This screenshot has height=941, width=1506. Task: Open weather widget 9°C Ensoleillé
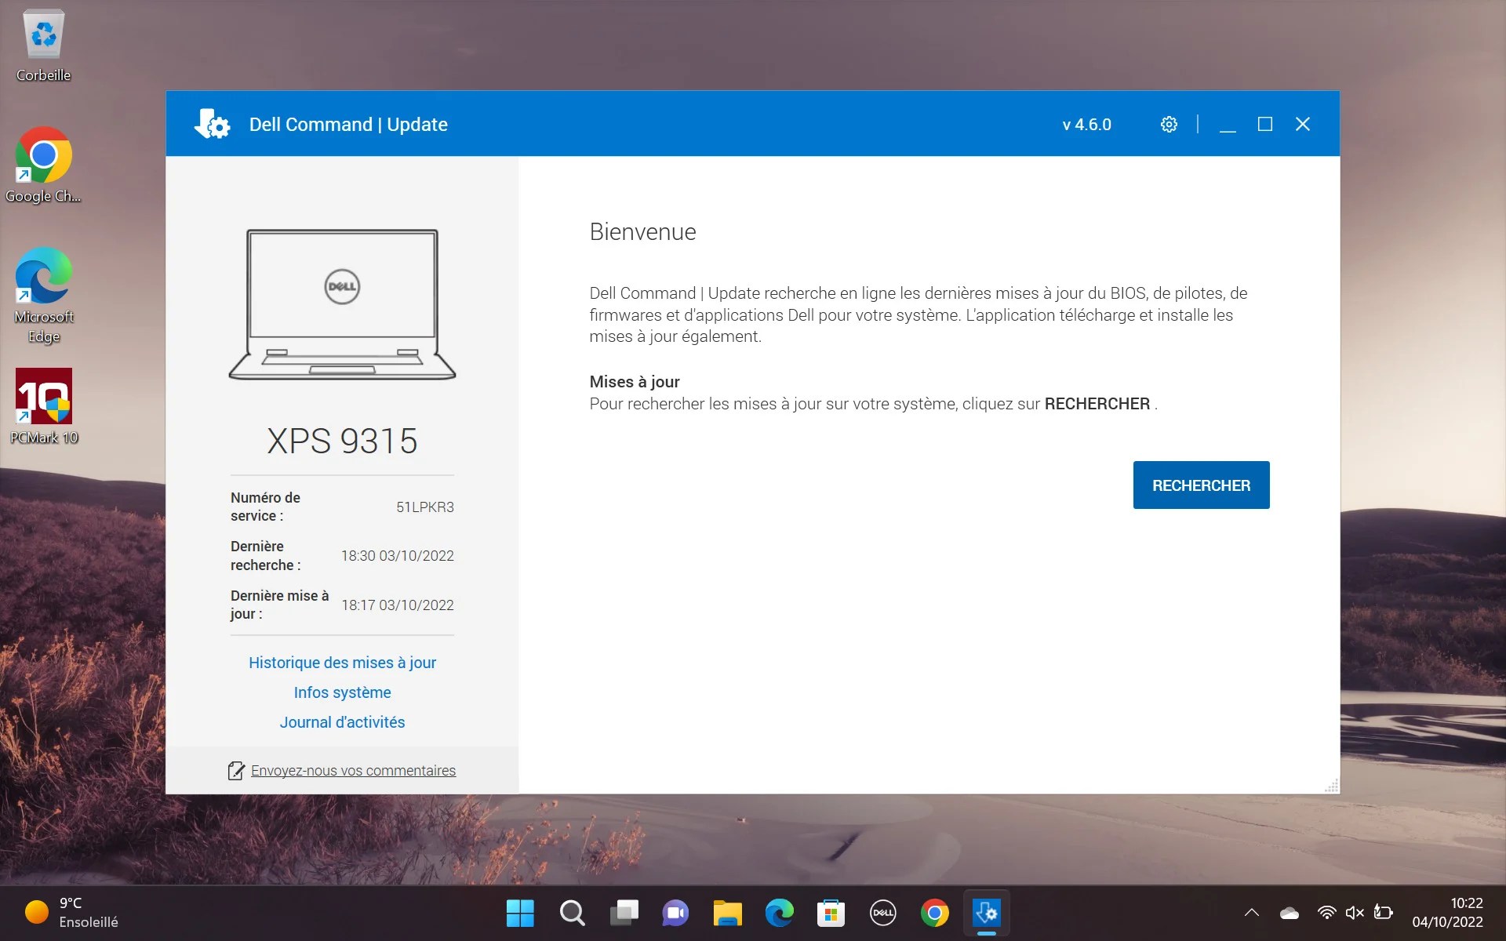(x=72, y=913)
